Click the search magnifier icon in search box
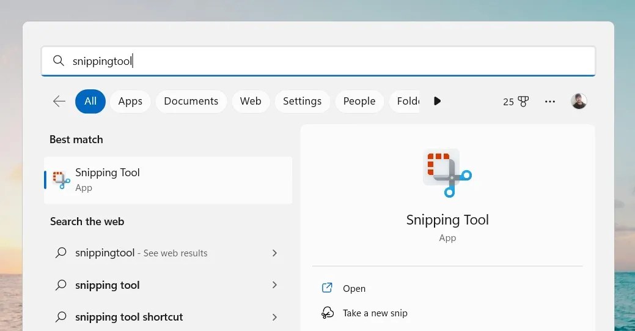The height and width of the screenshot is (331, 635). coord(58,61)
